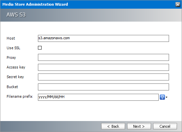Focus the Bucket input box

(x=103, y=87)
